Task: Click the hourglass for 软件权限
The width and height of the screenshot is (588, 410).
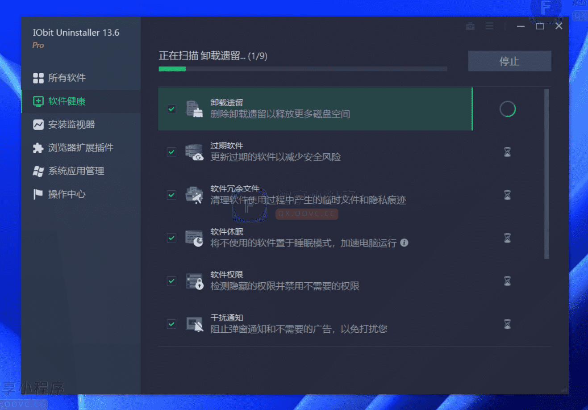Action: tap(508, 281)
